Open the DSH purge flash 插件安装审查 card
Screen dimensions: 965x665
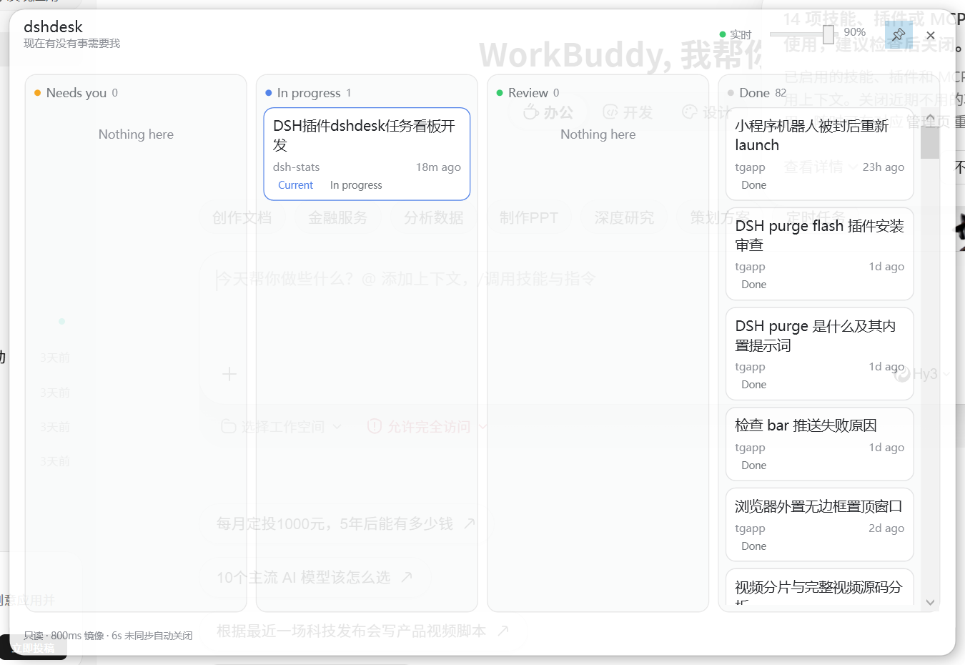coord(819,254)
